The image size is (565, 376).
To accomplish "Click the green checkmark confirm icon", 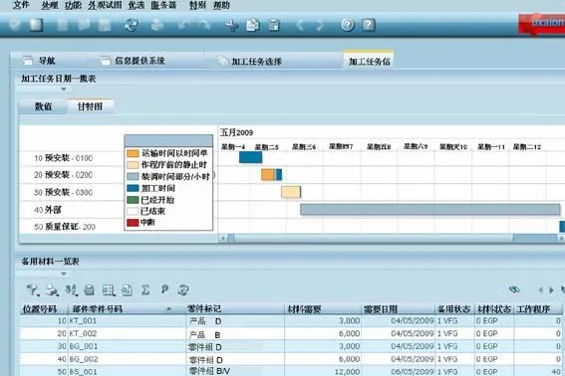I will click(15, 25).
